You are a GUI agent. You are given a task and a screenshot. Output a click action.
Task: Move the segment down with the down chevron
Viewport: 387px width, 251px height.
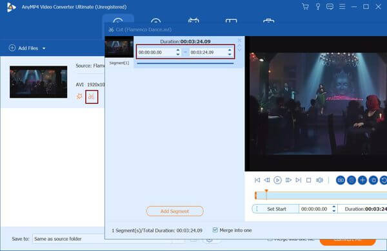coord(239,50)
